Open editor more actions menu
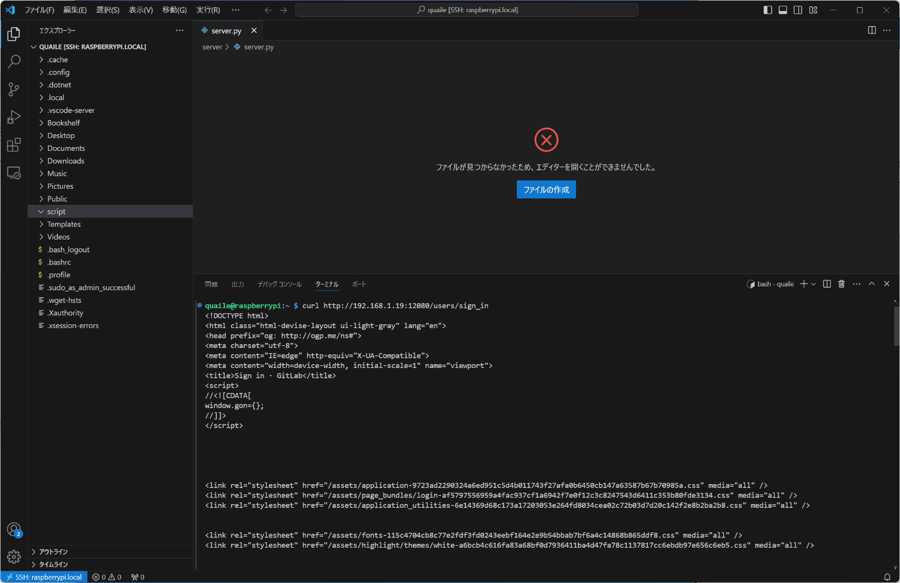 (887, 30)
